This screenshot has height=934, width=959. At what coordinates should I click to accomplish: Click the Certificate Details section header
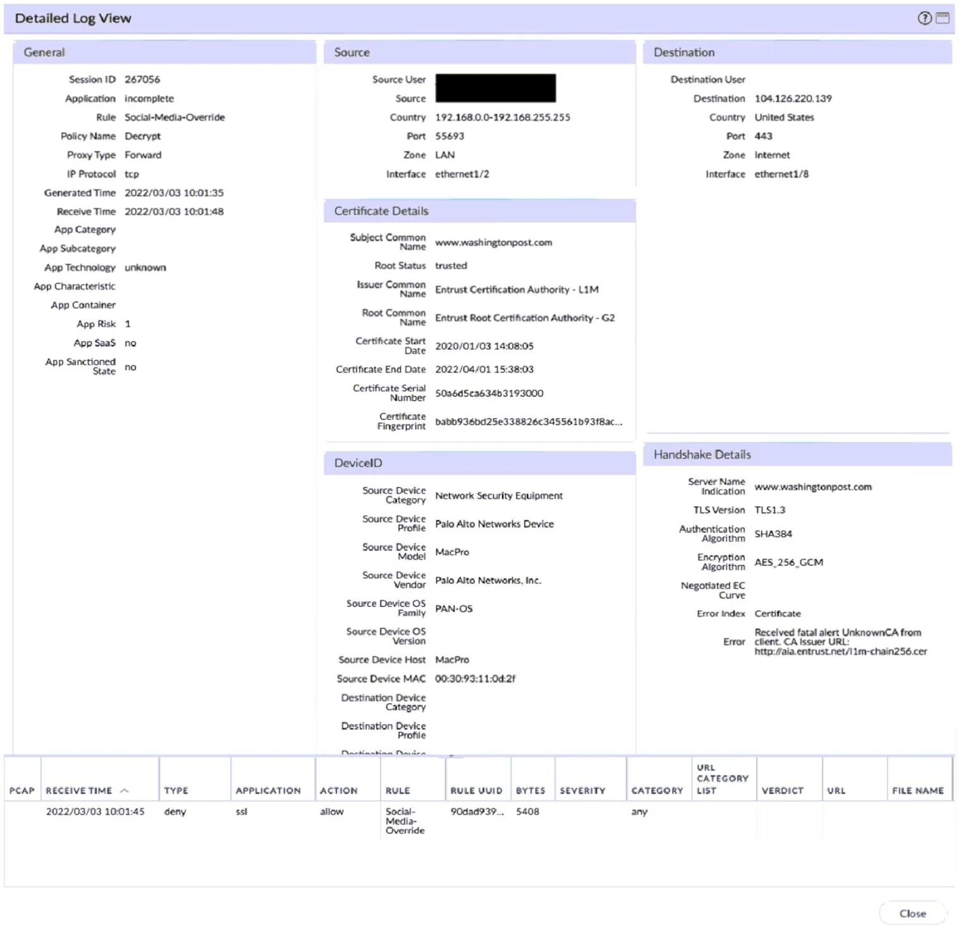tap(480, 211)
